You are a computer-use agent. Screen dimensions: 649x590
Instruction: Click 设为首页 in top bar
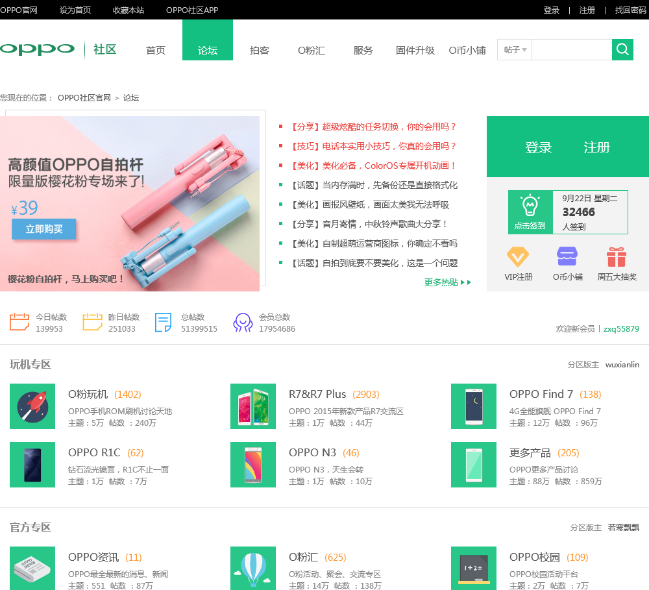click(x=75, y=10)
